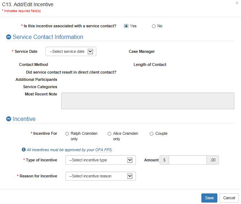Select No for service contact association
The height and width of the screenshot is (204, 241).
(x=154, y=26)
